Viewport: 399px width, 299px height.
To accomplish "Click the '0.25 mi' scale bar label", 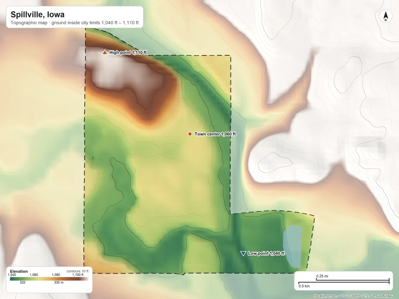I will pos(323,276).
